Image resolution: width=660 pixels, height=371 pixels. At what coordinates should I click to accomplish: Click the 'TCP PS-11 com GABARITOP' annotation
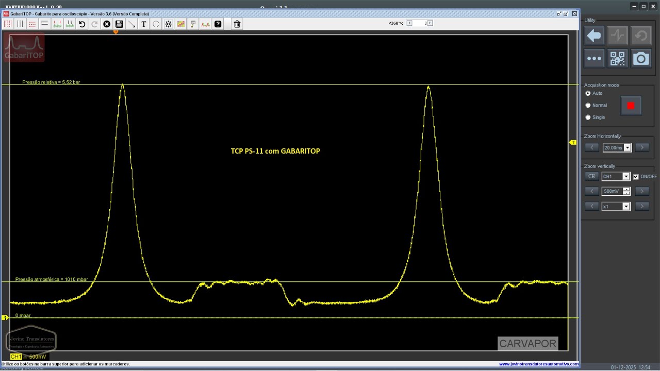click(x=275, y=151)
